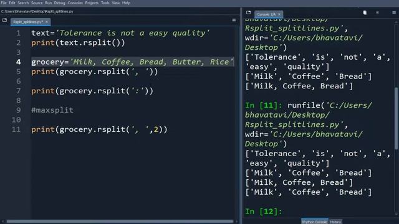Viewport: 399px width, 224px height.
Task: Click the In [12]: console prompt
Action: pos(263,212)
